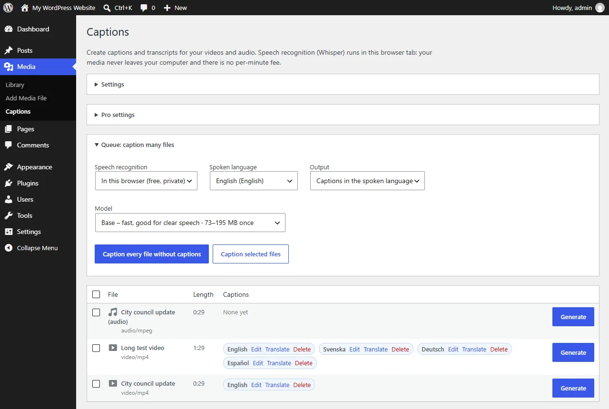This screenshot has height=409, width=609.
Task: Translate the Deutsch captions
Action: pos(474,349)
